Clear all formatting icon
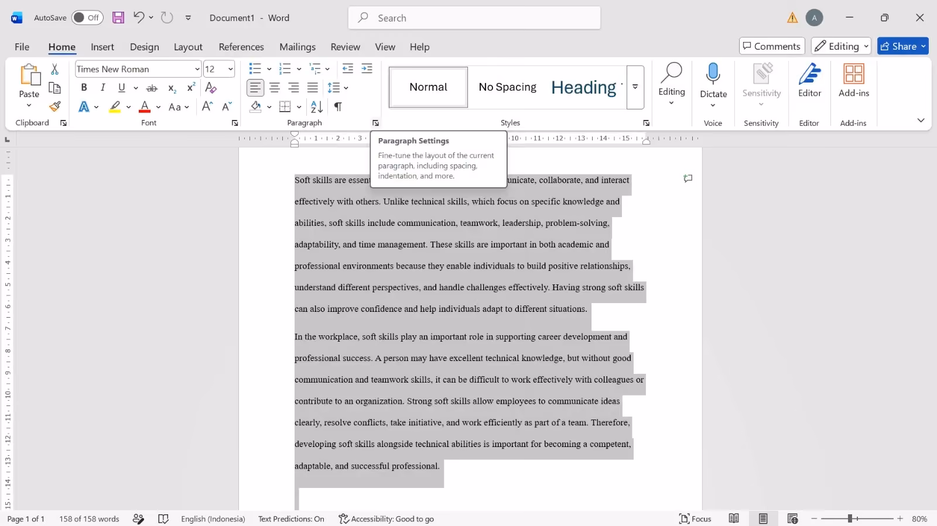937x526 pixels. coord(211,88)
